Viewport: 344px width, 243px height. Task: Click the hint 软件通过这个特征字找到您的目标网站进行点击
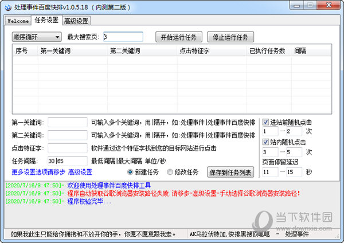coord(154,148)
